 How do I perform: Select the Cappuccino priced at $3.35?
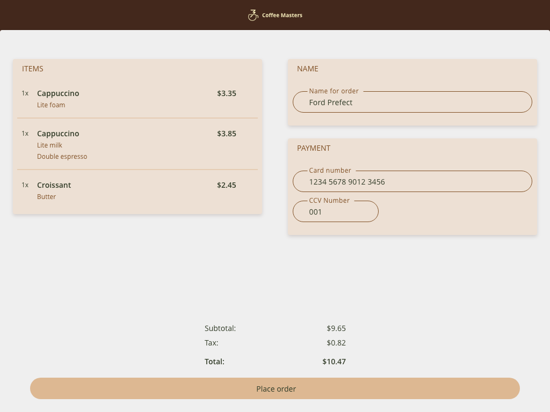[58, 93]
